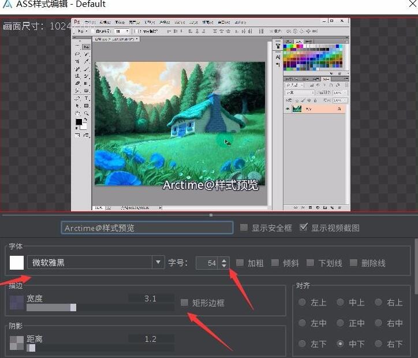Click the style settings vertical scrollbar
This screenshot has width=418, height=358.
coord(416,267)
